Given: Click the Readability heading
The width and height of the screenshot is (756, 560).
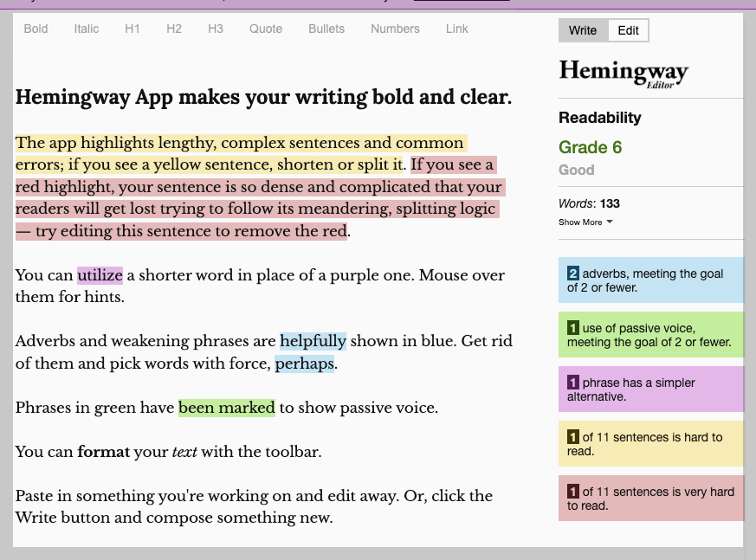Looking at the screenshot, I should point(600,118).
